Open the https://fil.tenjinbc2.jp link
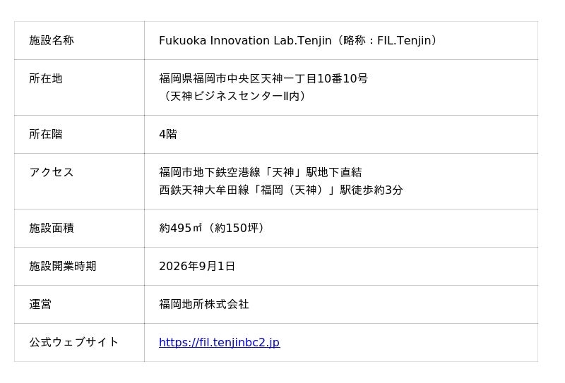The width and height of the screenshot is (565, 383). click(x=219, y=342)
